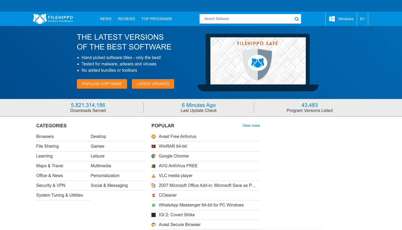Click the 5,821,314,186 downloads figure
402x230 pixels.
click(x=88, y=105)
